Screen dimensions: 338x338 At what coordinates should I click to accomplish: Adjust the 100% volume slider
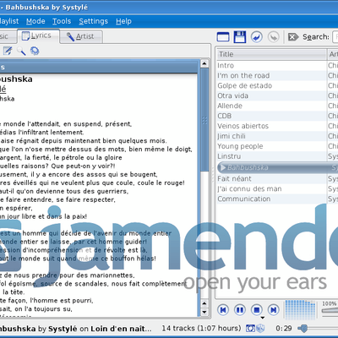(x=330, y=310)
